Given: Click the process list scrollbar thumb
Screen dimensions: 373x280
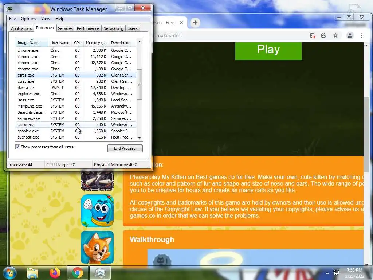Looking at the screenshot, I should click(140, 84).
